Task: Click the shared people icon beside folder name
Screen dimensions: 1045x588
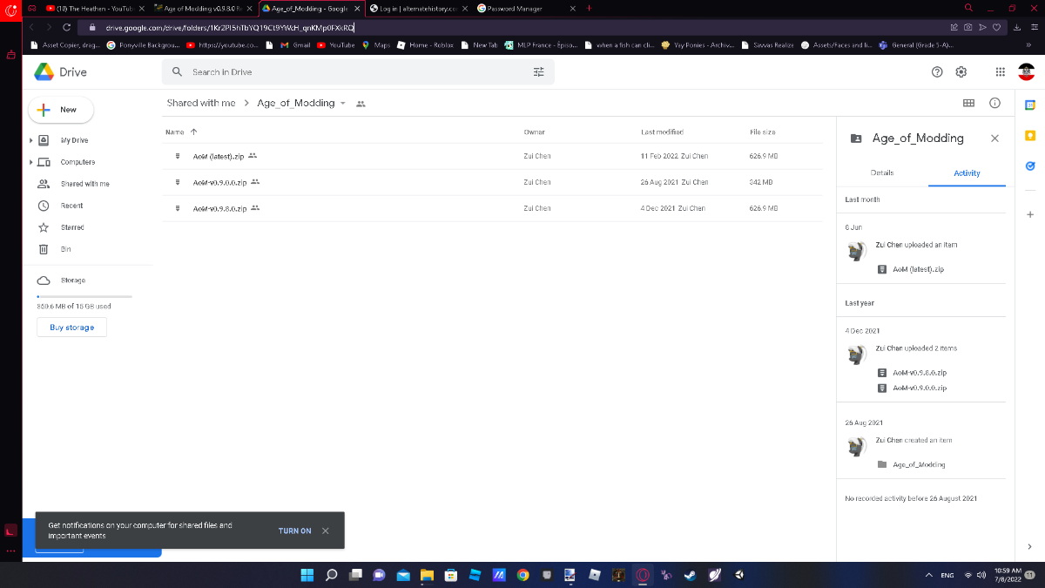Action: pyautogui.click(x=361, y=104)
